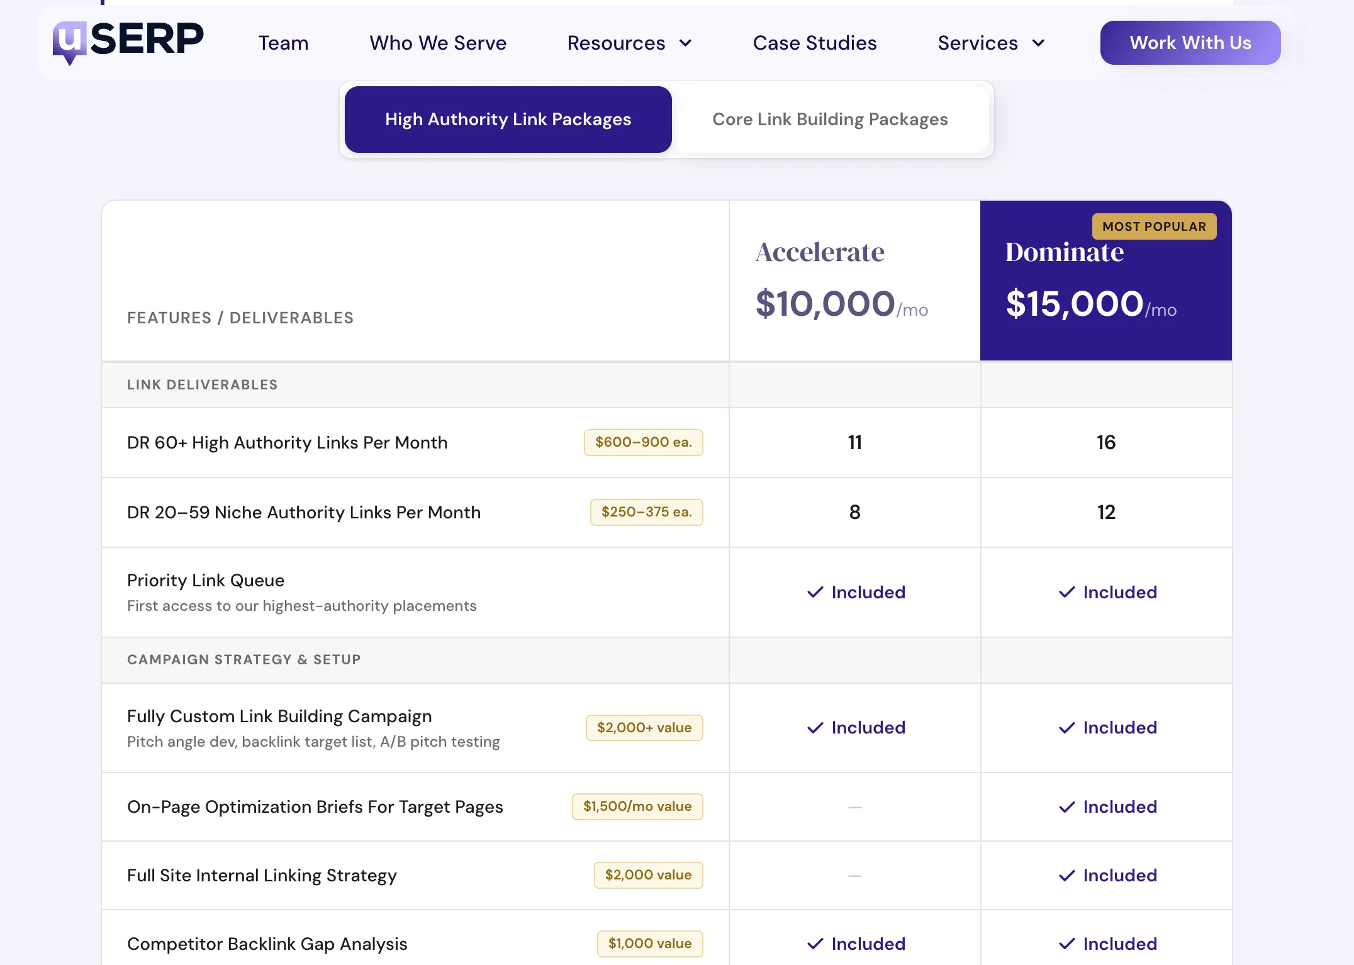Click the MOST POPULAR badge
The image size is (1354, 965).
[x=1155, y=226]
